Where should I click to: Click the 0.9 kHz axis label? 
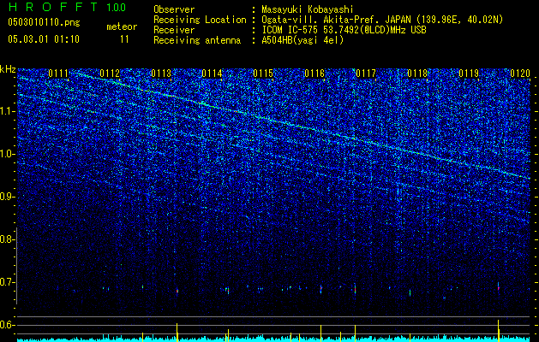(8, 197)
